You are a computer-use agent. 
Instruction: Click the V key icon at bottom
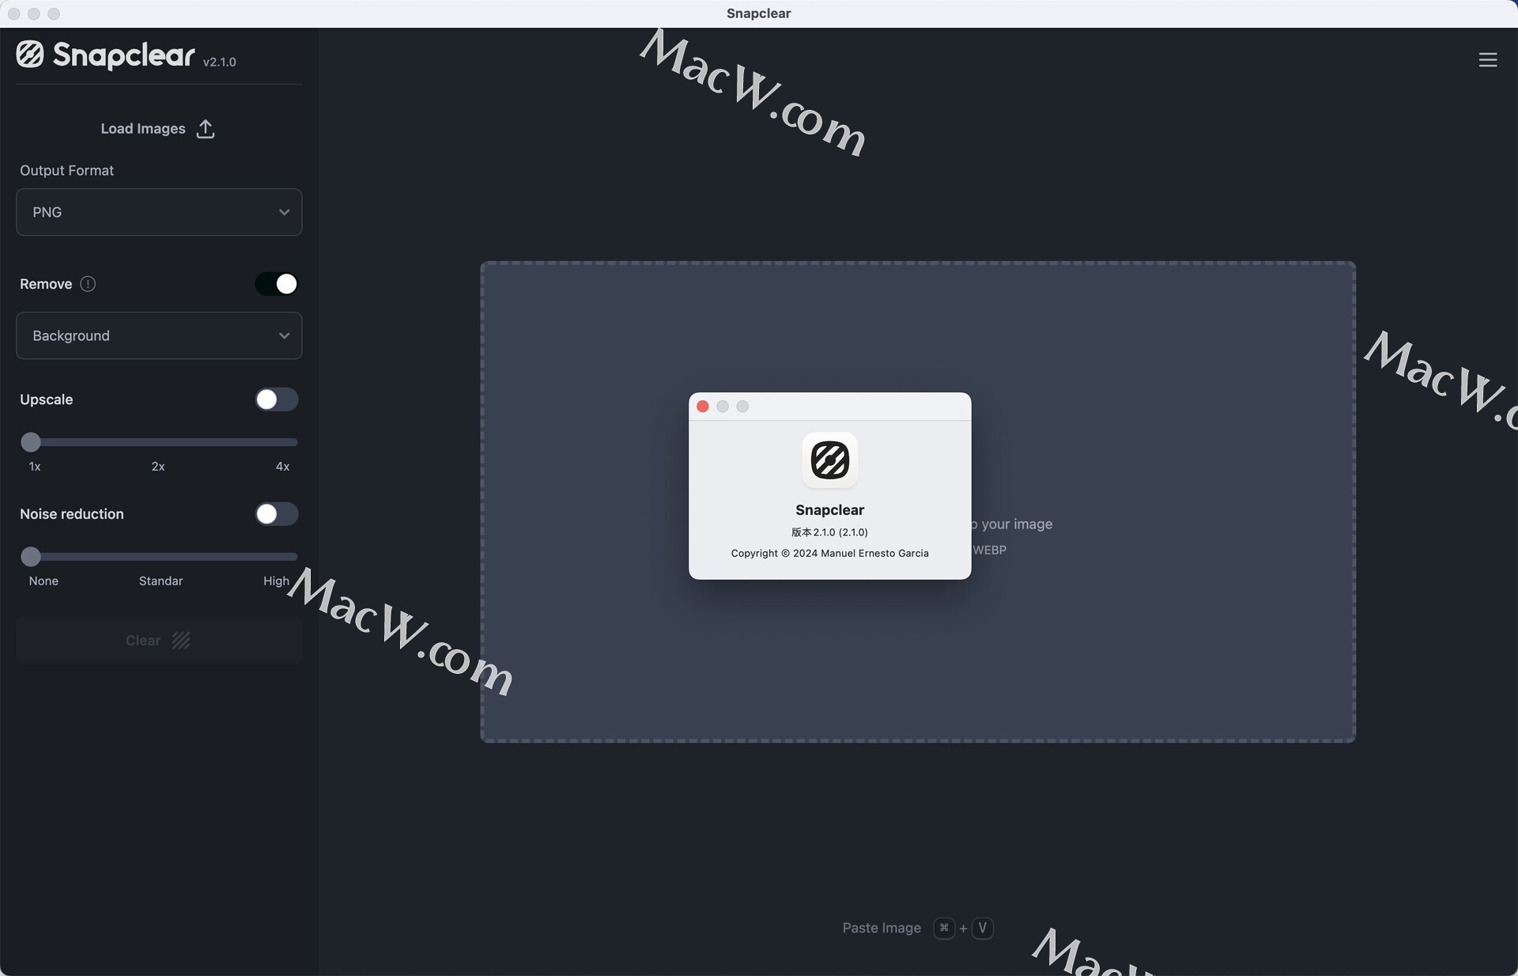point(982,928)
